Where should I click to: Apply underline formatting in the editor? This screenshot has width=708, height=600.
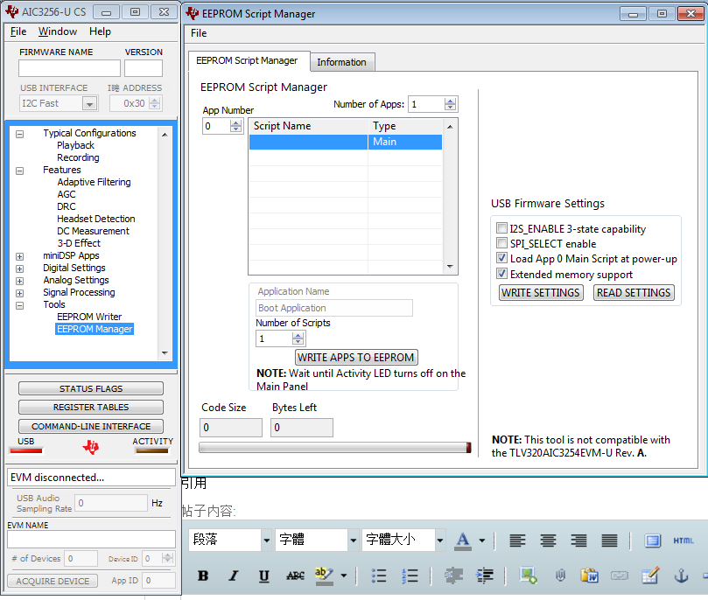263,576
